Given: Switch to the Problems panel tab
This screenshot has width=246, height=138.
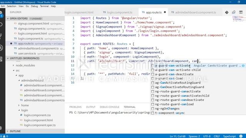Looking at the screenshot, I should point(75,107).
